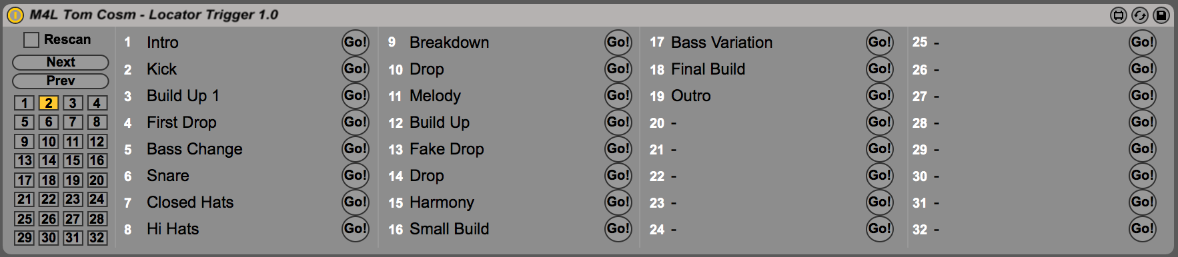Click the Final Build locator label
The image size is (1178, 257).
click(708, 69)
